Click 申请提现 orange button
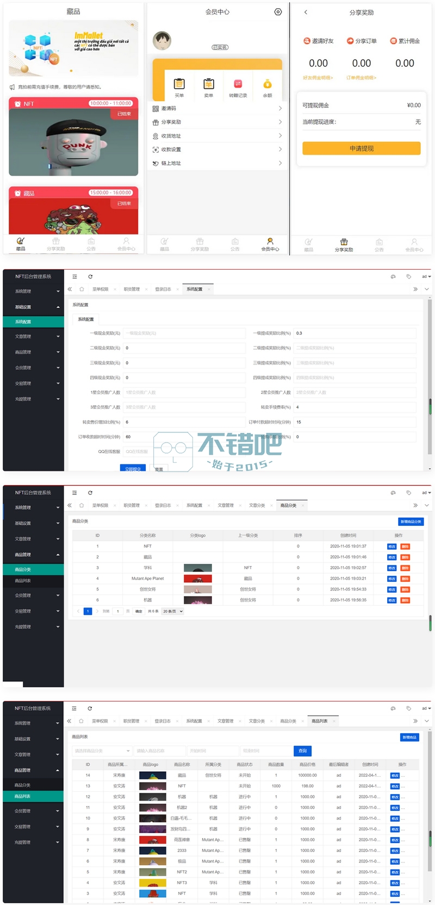The width and height of the screenshot is (435, 905). (x=361, y=148)
